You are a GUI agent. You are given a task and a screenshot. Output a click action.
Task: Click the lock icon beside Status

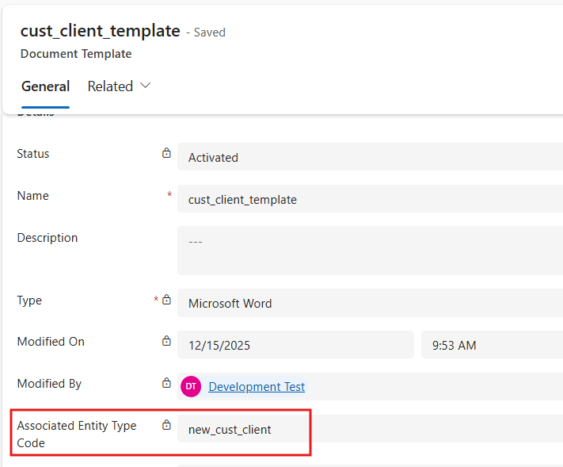point(166,154)
